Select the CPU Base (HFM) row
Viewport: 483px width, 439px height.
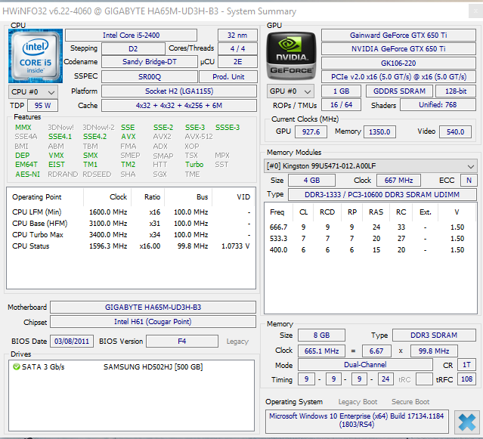tap(132, 224)
